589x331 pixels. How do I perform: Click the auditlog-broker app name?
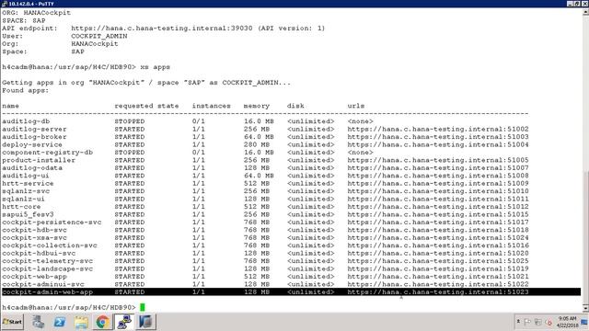34,137
